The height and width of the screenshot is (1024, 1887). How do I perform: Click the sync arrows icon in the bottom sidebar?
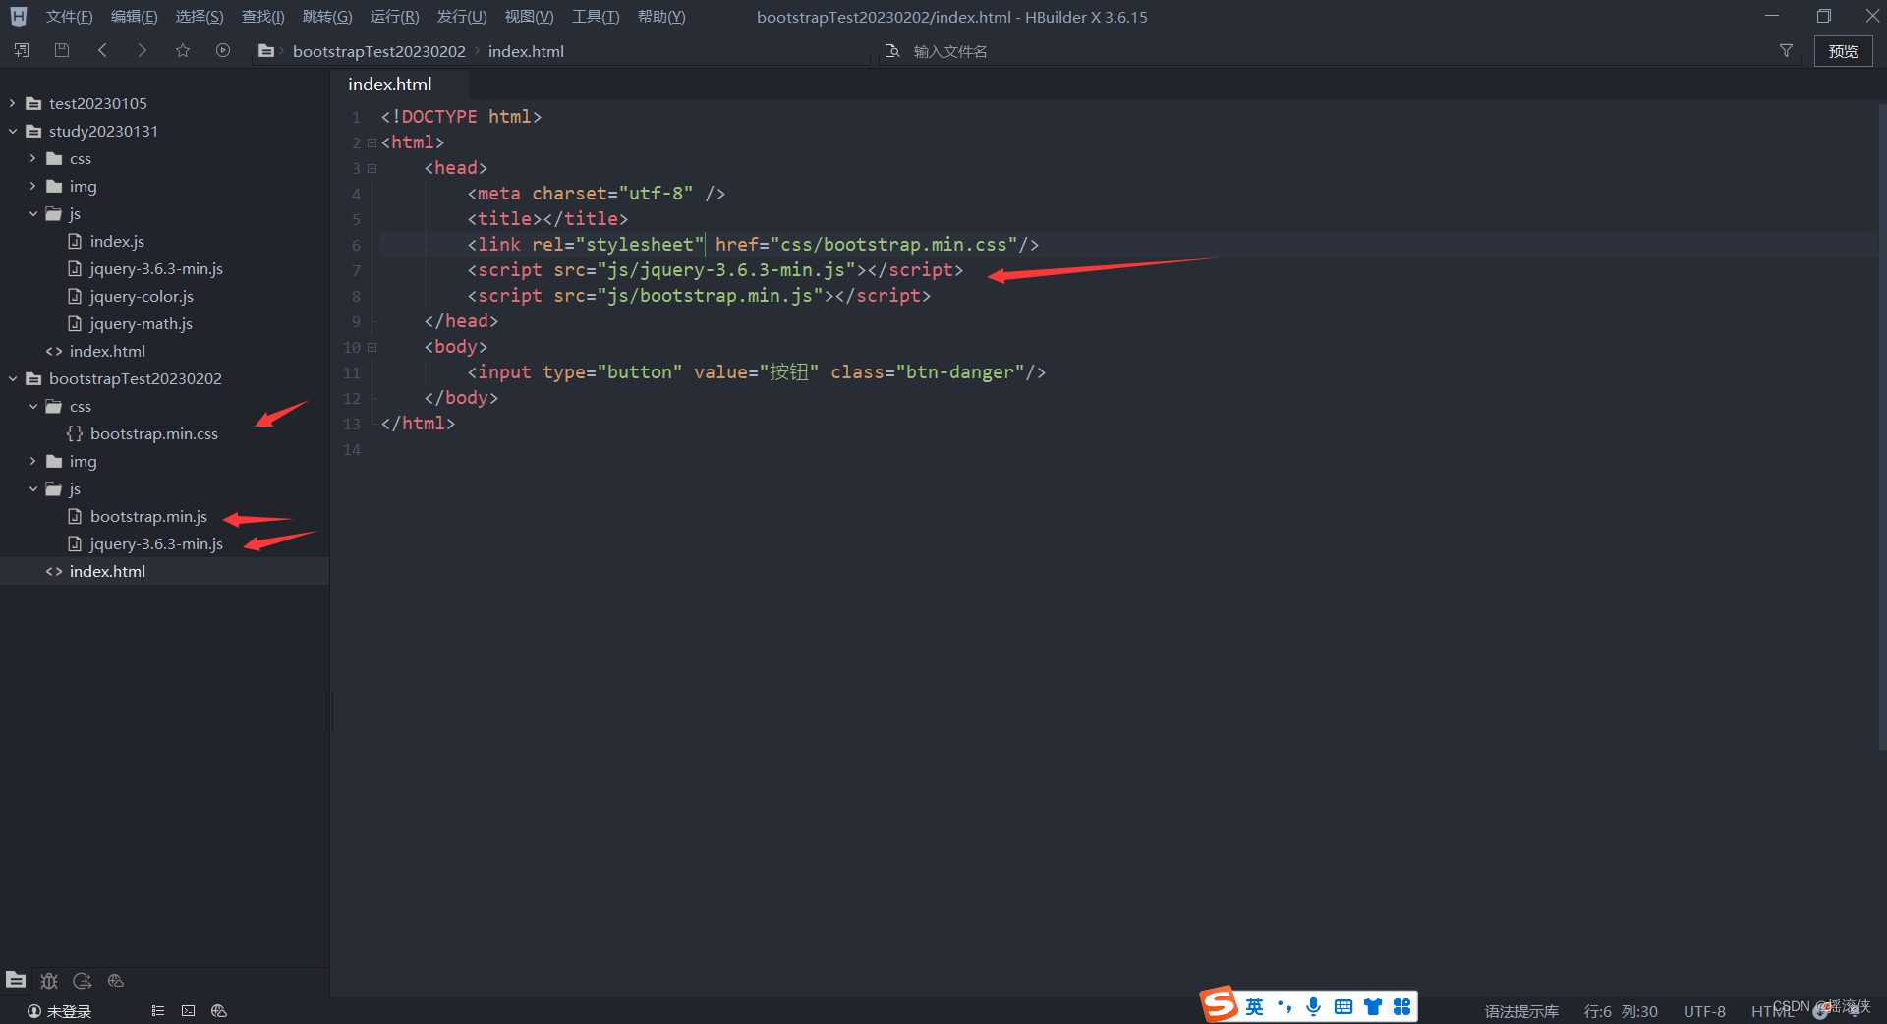(83, 980)
